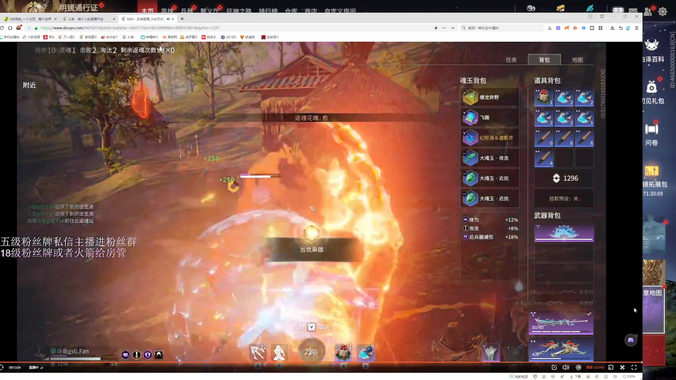Open the 手机收藏夹 bookmark folder
Screen dimensions: 676x380
[x=10, y=37]
